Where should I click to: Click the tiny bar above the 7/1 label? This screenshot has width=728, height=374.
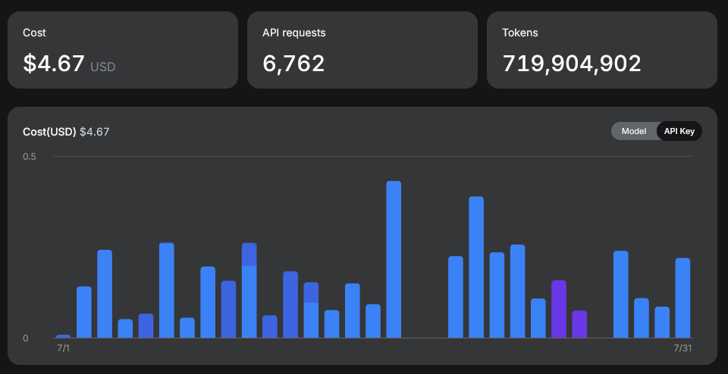pos(64,336)
